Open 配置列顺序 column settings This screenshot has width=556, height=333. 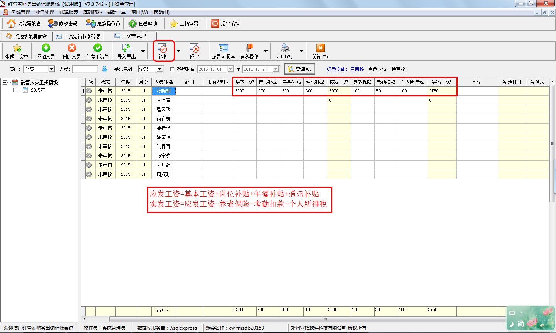223,48
